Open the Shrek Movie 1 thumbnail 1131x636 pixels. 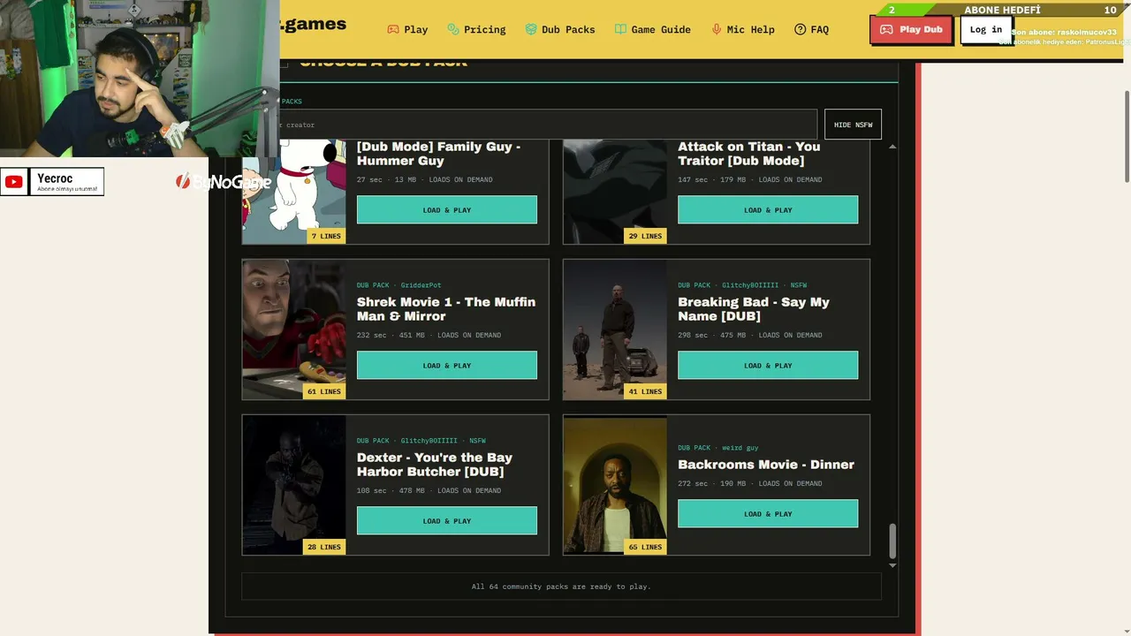pyautogui.click(x=294, y=329)
